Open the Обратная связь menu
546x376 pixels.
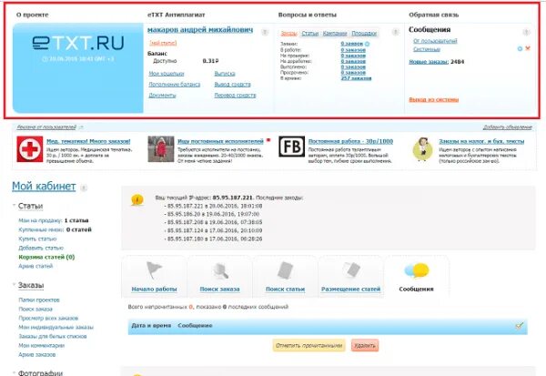click(433, 15)
